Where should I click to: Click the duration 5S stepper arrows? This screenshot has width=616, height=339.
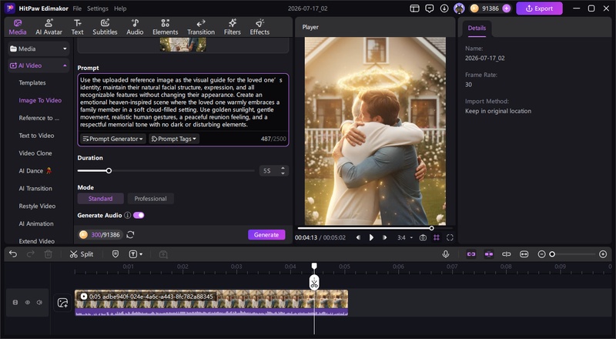click(283, 171)
